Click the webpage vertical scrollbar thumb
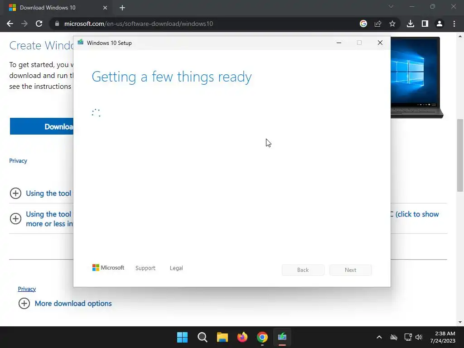The image size is (464, 348). click(x=460, y=155)
